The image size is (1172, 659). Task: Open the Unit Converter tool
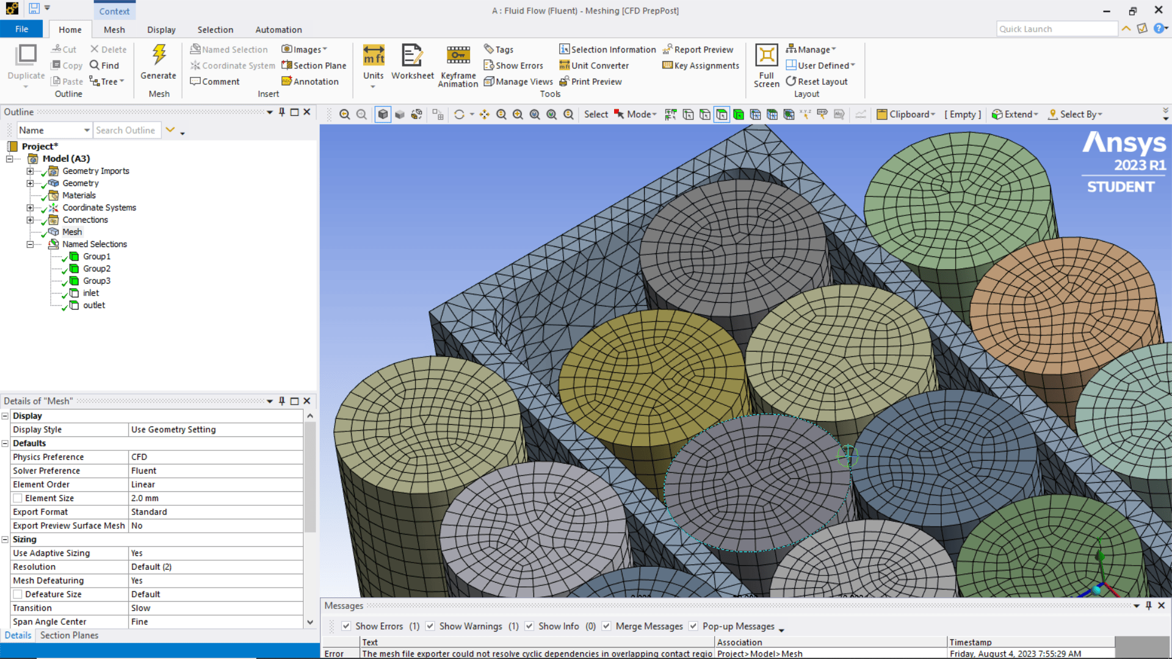594,65
